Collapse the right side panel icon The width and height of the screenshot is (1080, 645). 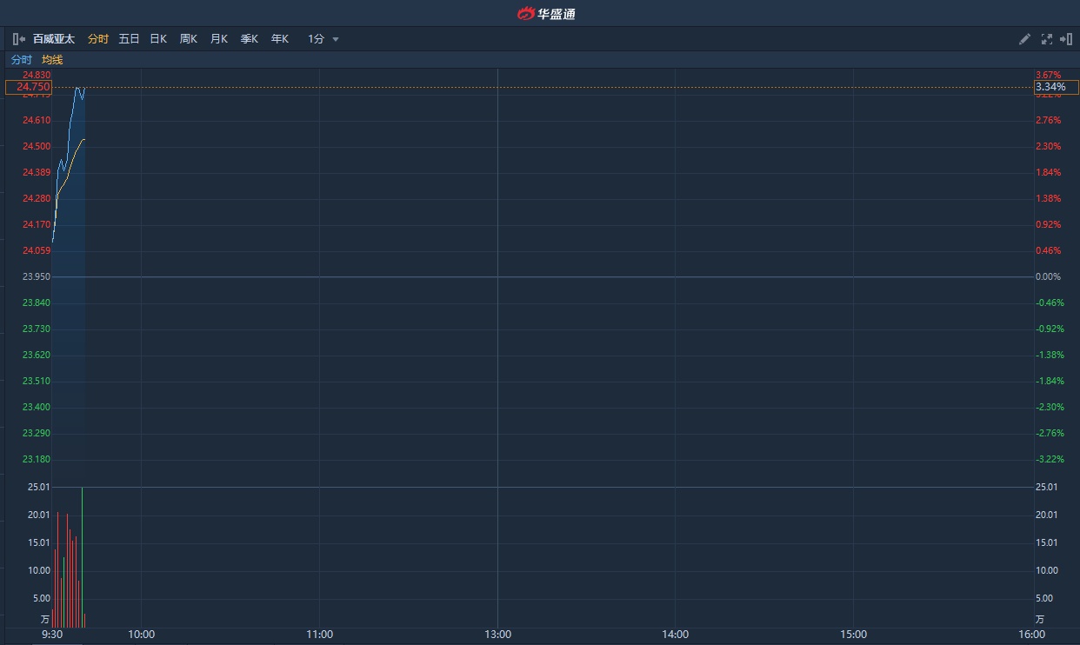(x=1066, y=39)
